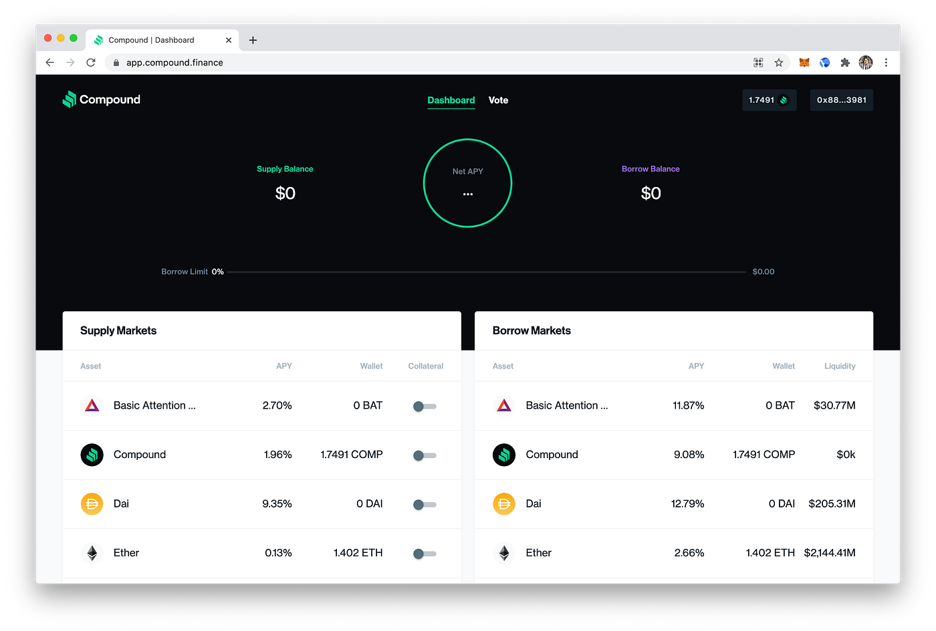936x631 pixels.
Task: Click the blue globe extension icon
Action: pos(825,62)
